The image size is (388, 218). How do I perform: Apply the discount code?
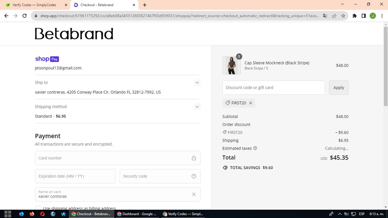[339, 88]
